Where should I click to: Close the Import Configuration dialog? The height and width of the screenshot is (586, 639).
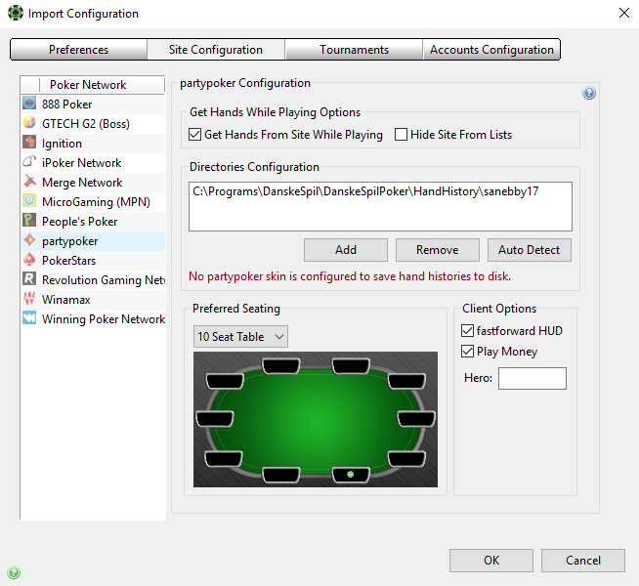pos(624,13)
